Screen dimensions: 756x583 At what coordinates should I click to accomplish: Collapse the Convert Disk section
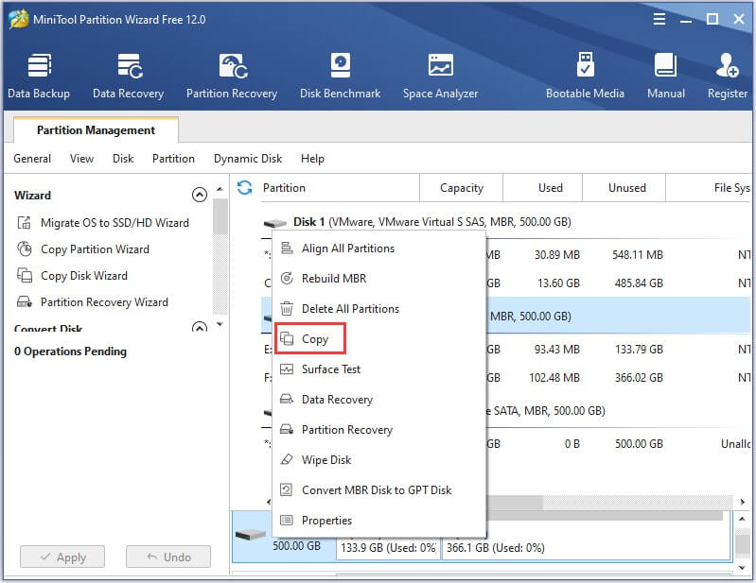pyautogui.click(x=200, y=327)
